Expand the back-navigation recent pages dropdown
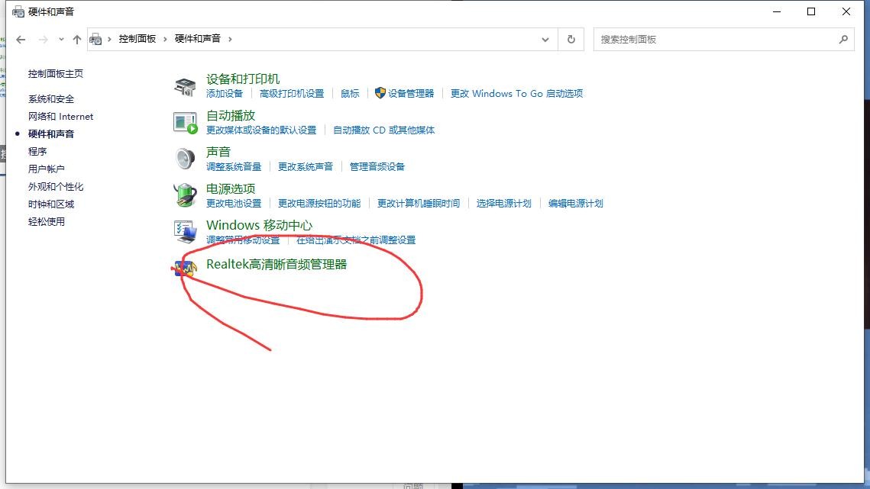 point(63,39)
